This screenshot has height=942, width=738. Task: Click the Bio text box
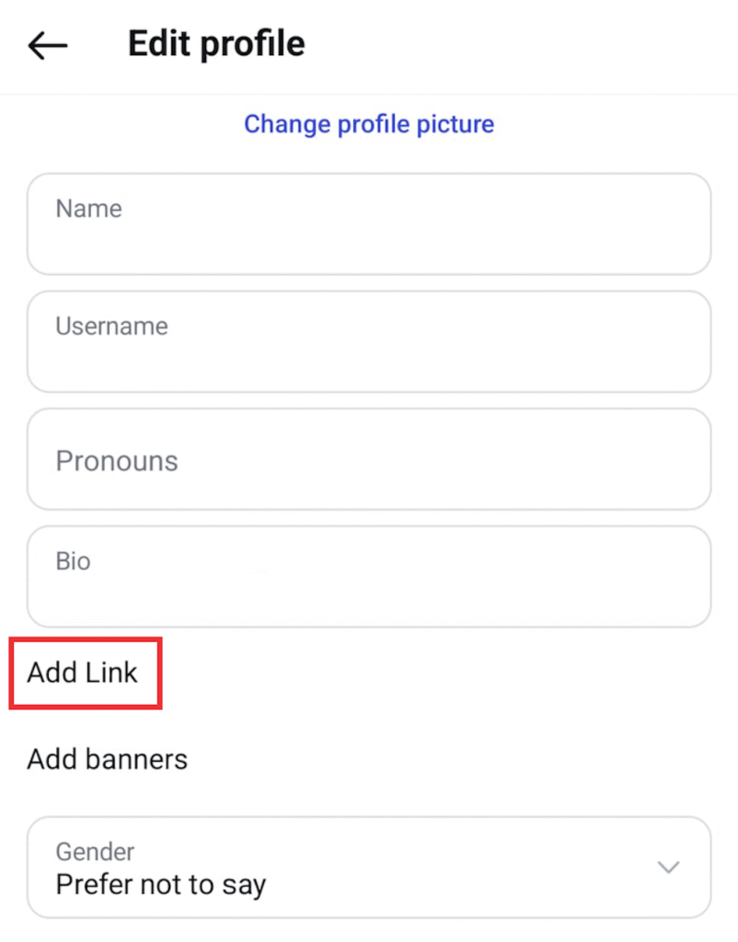tap(368, 576)
